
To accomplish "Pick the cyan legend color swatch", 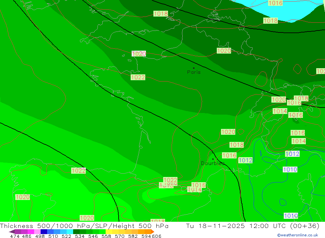I will click(70, 232).
